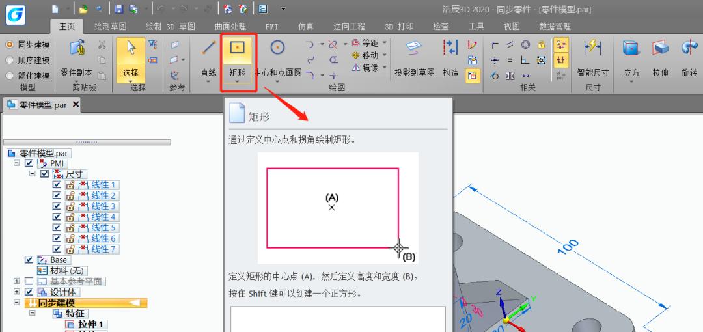Click the perpendicular relation icon
703x332 pixels.
[525, 60]
